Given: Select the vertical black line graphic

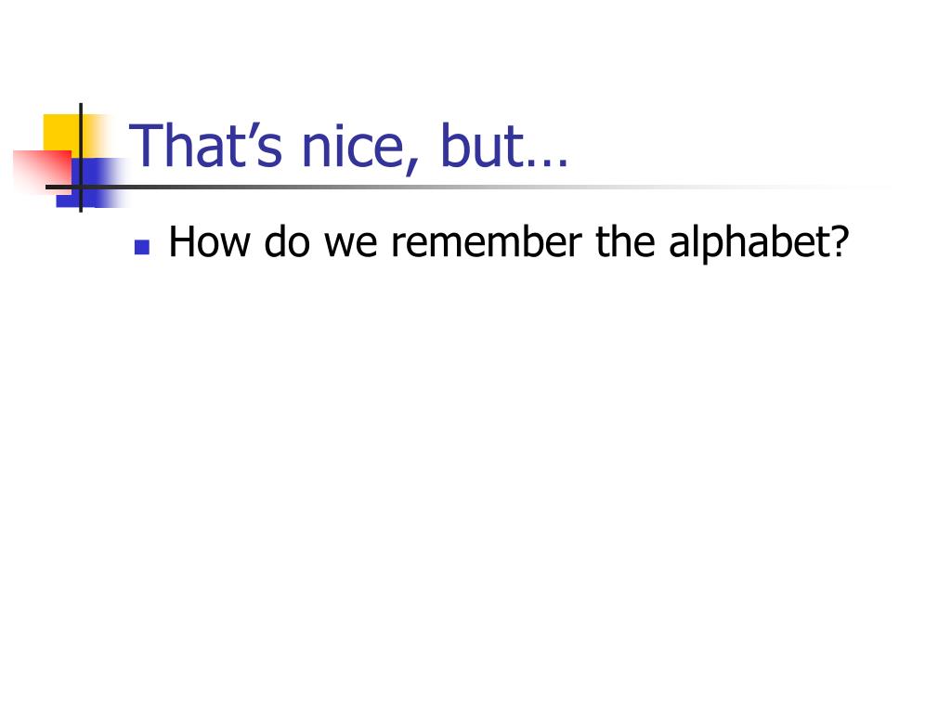Looking at the screenshot, I should point(81,158).
